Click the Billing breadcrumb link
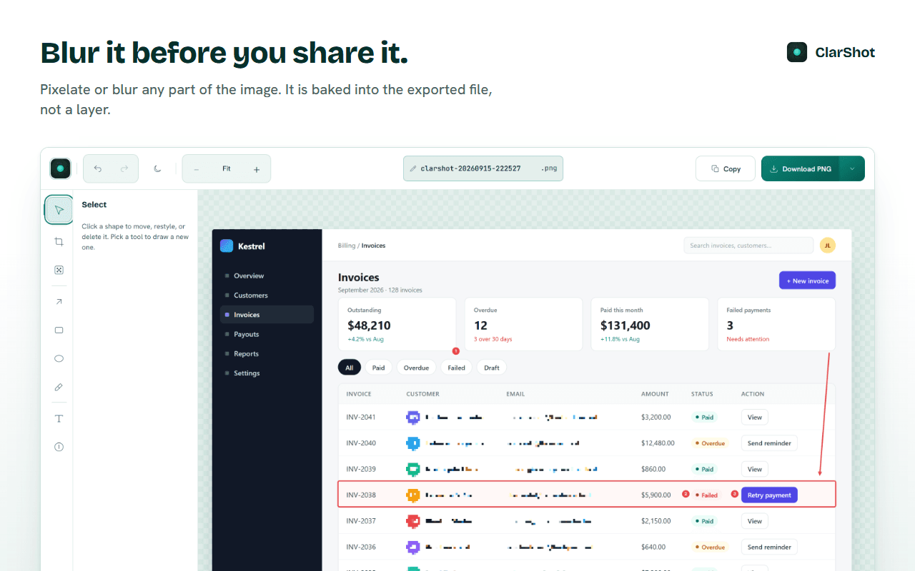Image resolution: width=915 pixels, height=571 pixels. tap(347, 246)
